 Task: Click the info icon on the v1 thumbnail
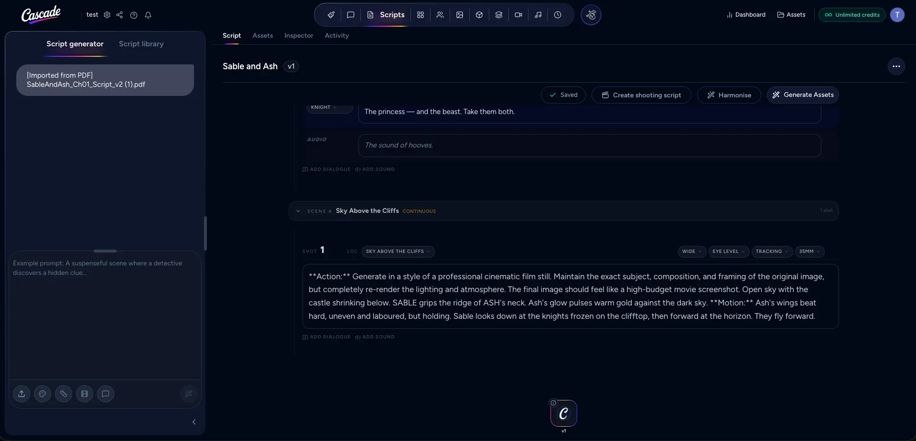point(553,403)
